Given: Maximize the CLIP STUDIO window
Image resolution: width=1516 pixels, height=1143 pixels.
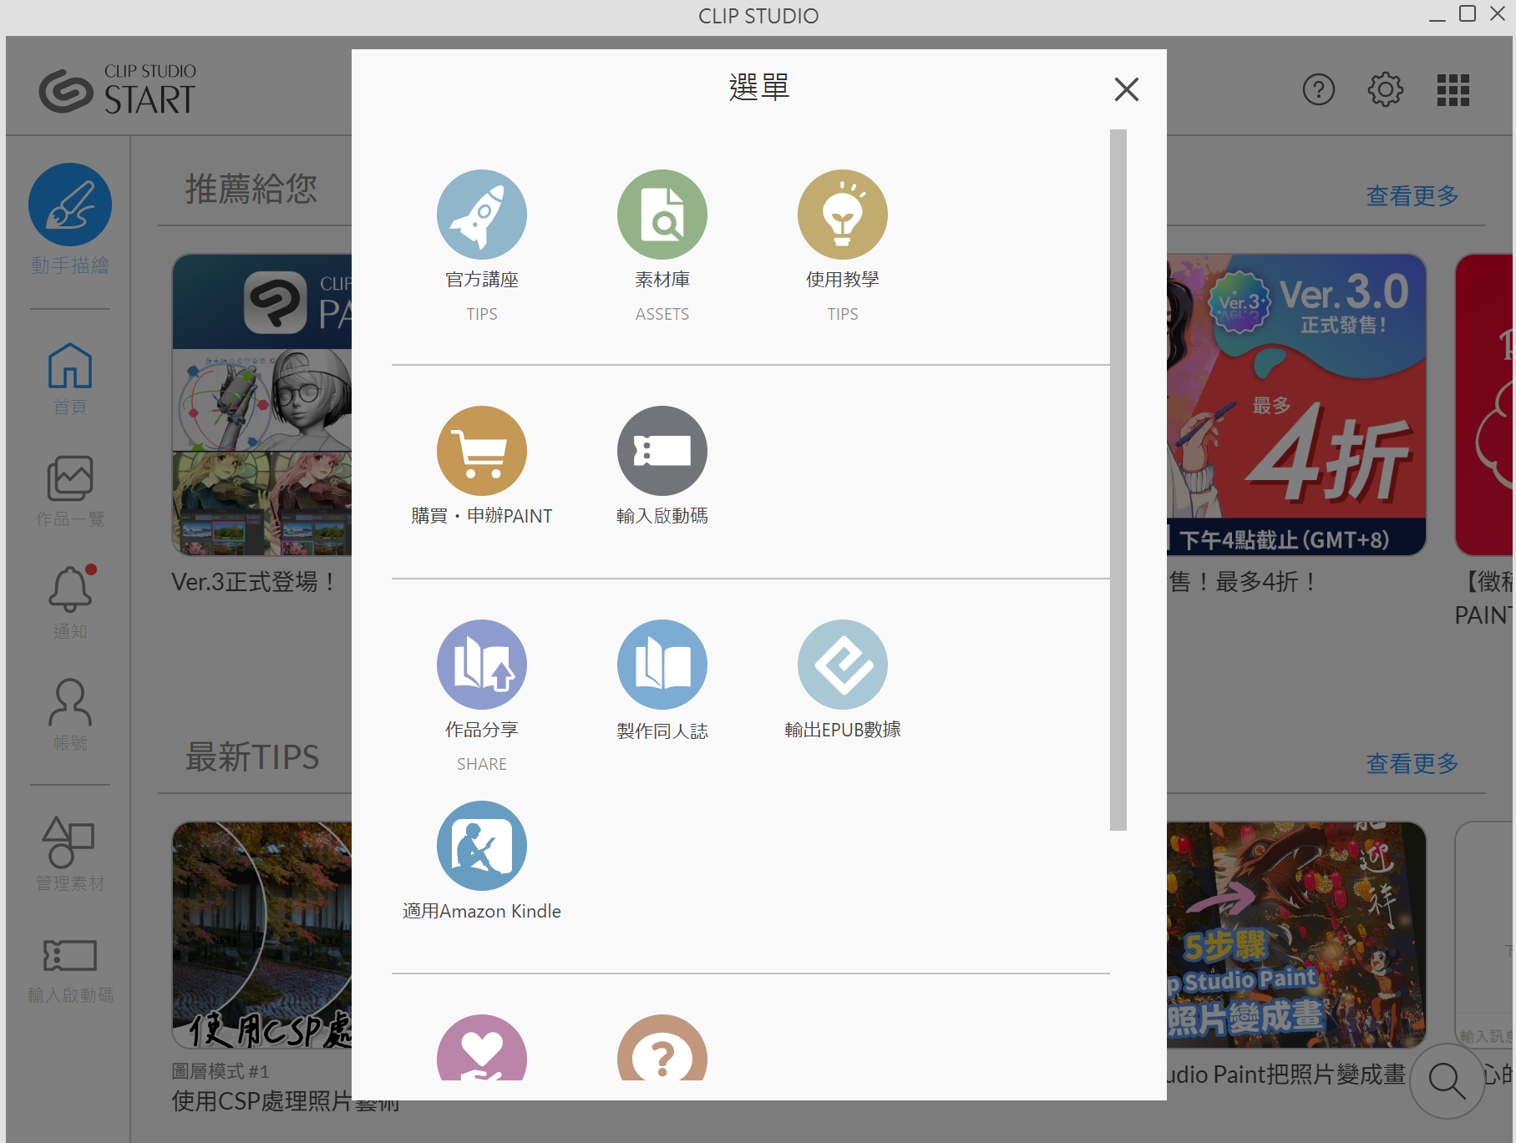Looking at the screenshot, I should point(1468,14).
